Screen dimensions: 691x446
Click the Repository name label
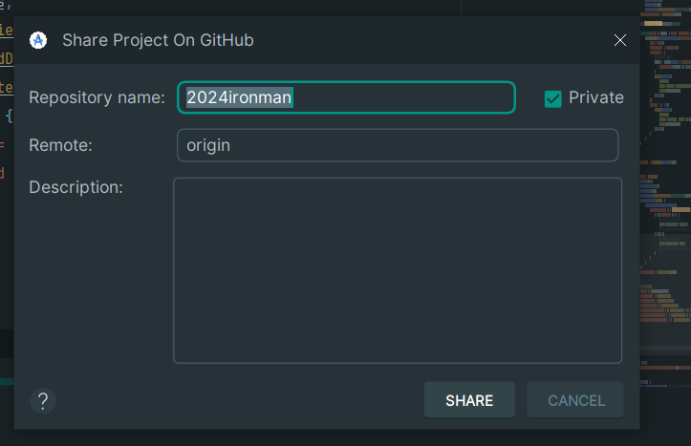coord(97,97)
